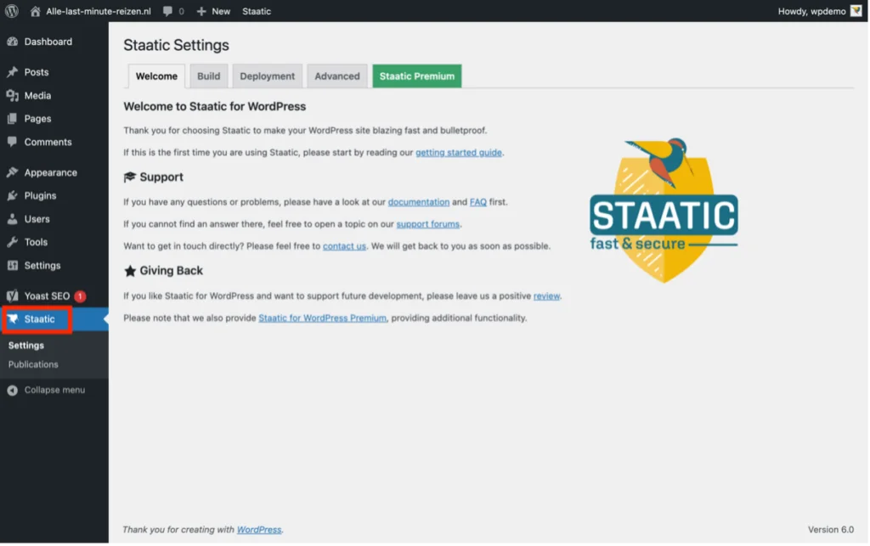Click the Staatic Settings page heading
This screenshot has width=870, height=546.
tap(176, 45)
